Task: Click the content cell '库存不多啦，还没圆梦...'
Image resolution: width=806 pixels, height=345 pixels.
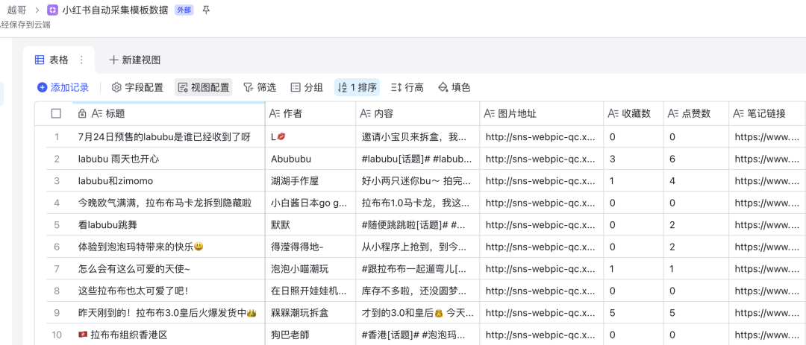Action: (x=418, y=291)
